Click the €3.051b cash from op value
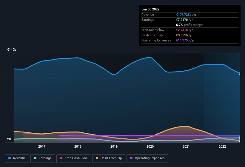Viewport: 245px width, 167px height. [182, 35]
